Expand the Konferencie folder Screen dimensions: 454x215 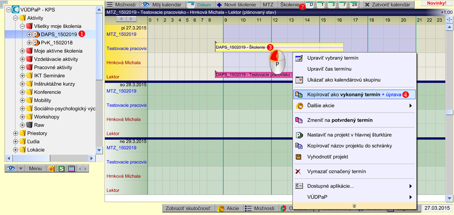pos(22,92)
